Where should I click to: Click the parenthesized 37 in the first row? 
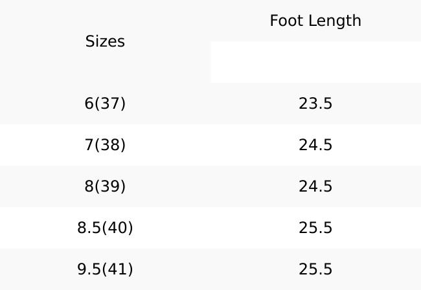point(110,104)
